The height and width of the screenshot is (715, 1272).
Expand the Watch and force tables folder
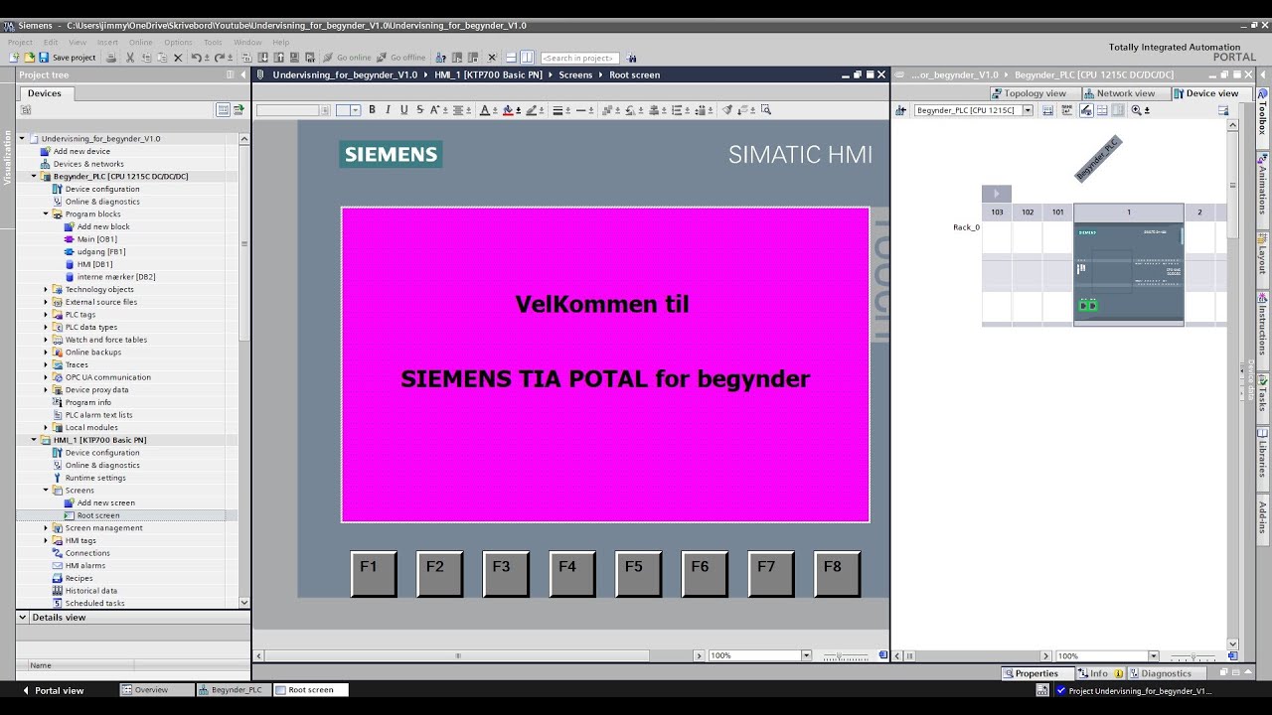[x=46, y=340]
